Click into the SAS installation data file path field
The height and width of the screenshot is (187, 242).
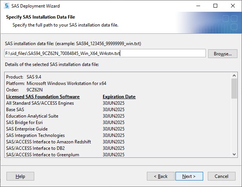coord(105,53)
